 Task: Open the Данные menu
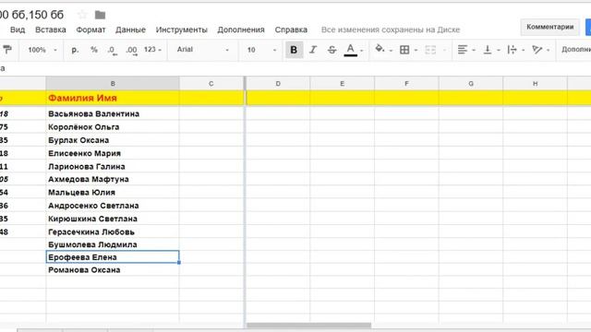click(x=130, y=30)
